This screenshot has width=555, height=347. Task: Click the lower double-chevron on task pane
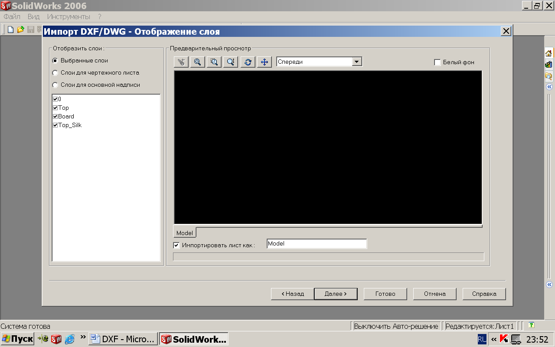549,285
